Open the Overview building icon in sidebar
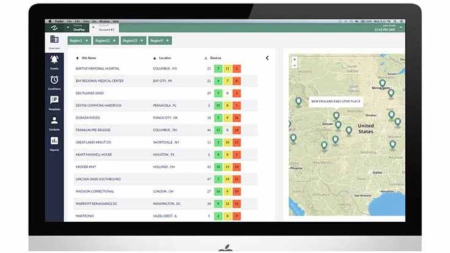The width and height of the screenshot is (450, 253). [x=54, y=40]
